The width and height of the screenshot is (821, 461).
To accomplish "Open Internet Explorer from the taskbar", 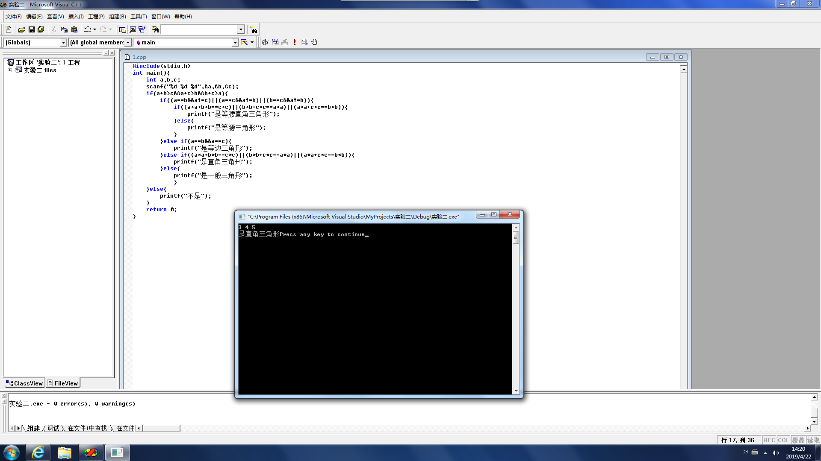I will coord(38,452).
